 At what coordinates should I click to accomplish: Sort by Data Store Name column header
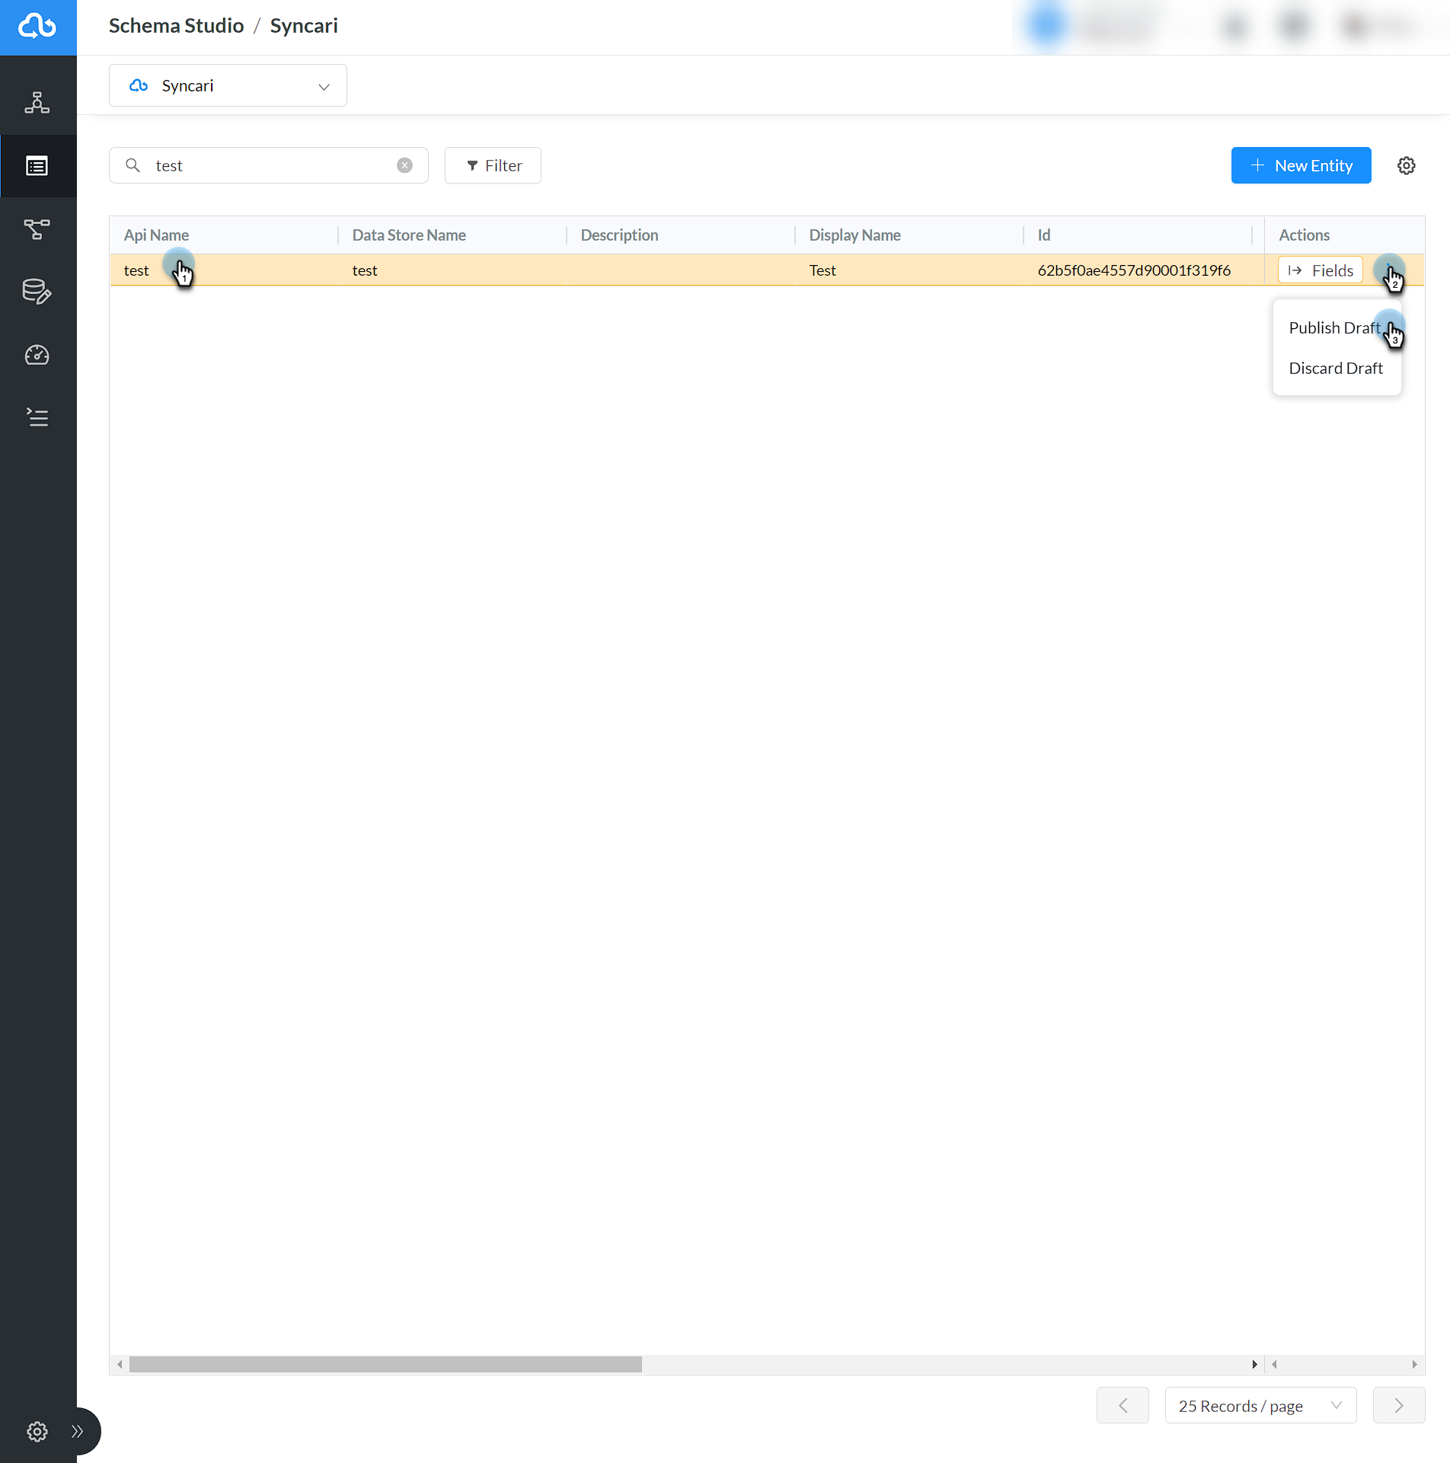409,235
